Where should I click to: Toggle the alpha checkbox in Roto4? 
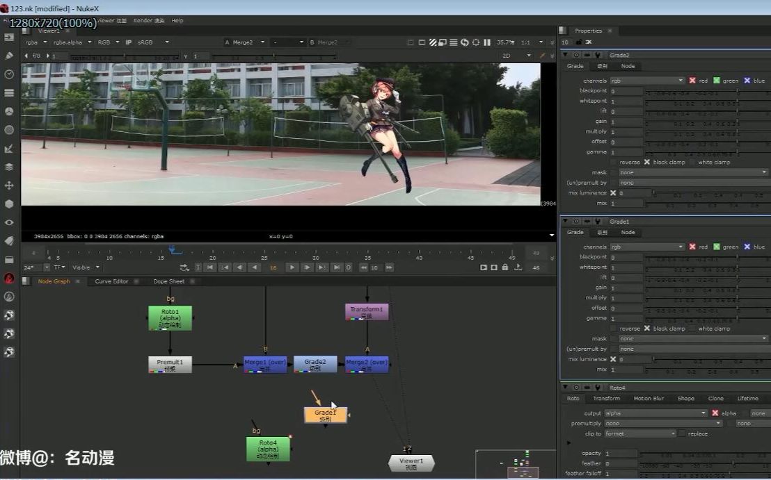click(x=715, y=413)
